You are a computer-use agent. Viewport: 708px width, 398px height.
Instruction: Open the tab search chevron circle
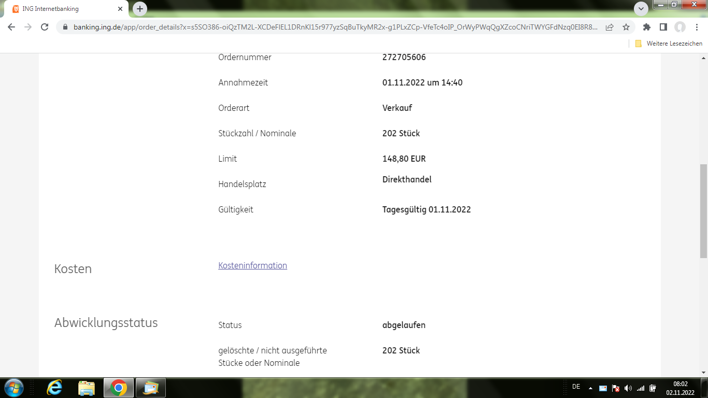coord(641,9)
